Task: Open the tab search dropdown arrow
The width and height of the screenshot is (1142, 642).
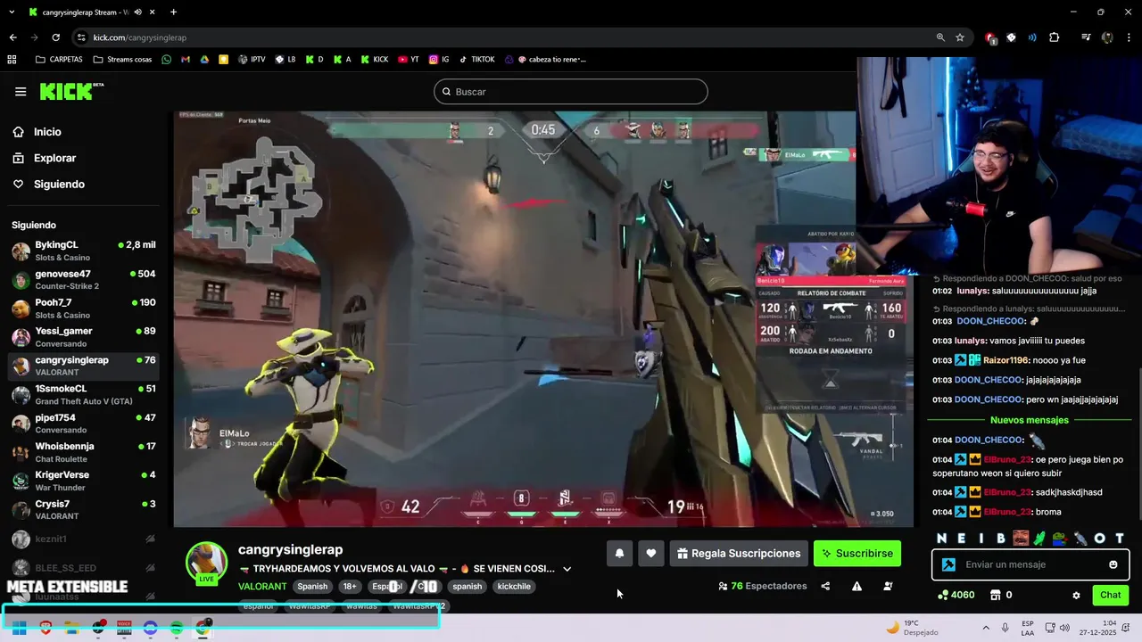Action: (x=12, y=12)
